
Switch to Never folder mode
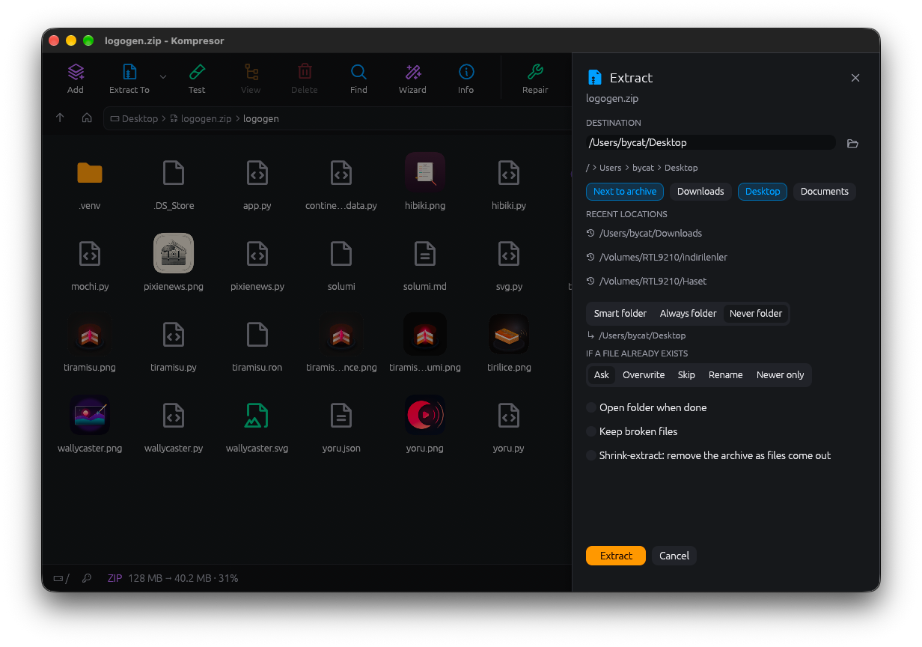click(x=756, y=314)
